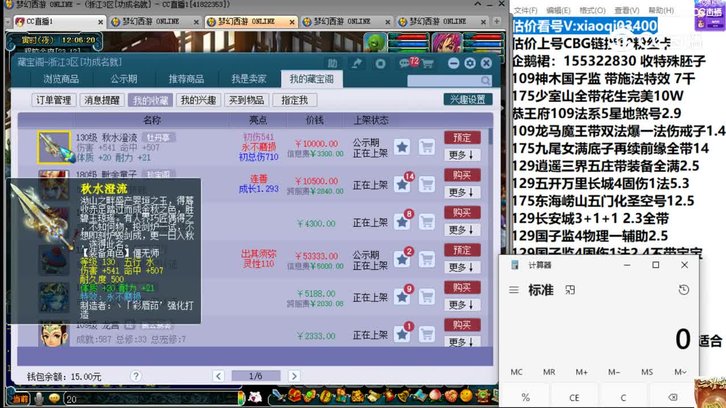Add ¥4300.00 item to cart
This screenshot has height=408, width=726.
427,222
